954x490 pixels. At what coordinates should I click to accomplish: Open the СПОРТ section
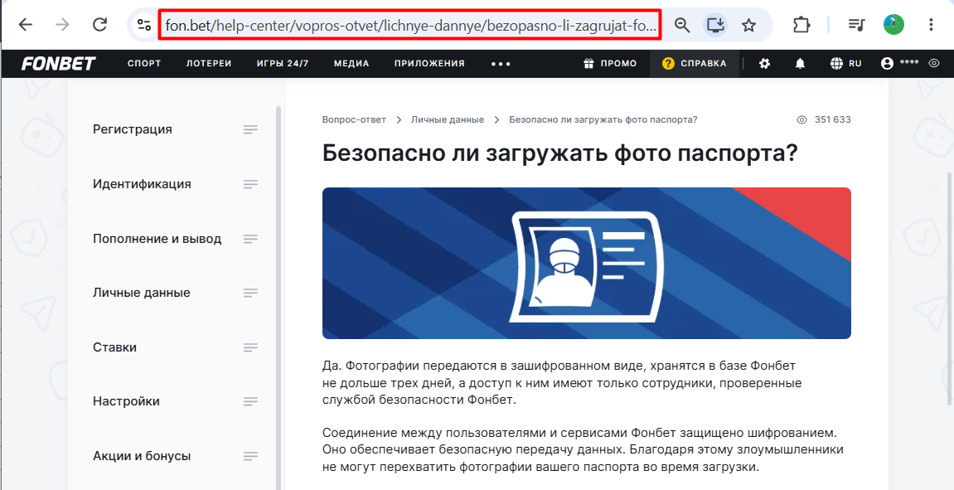[144, 63]
